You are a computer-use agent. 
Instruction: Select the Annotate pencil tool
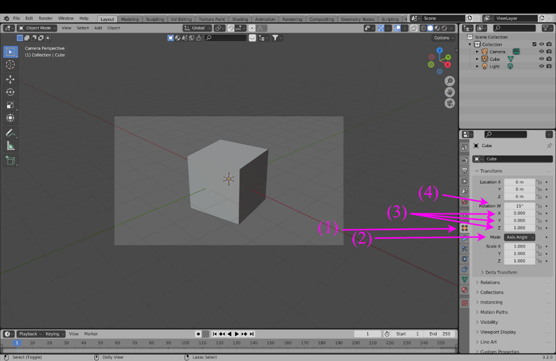pyautogui.click(x=10, y=133)
